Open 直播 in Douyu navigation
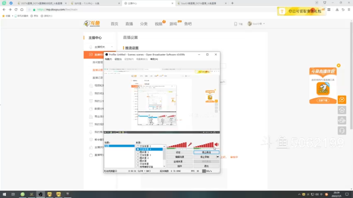The width and height of the screenshot is (353, 198). pyautogui.click(x=129, y=24)
